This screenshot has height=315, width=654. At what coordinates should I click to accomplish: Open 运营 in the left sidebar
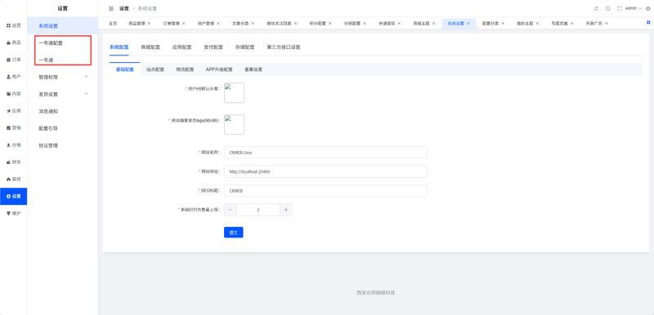pyautogui.click(x=14, y=25)
